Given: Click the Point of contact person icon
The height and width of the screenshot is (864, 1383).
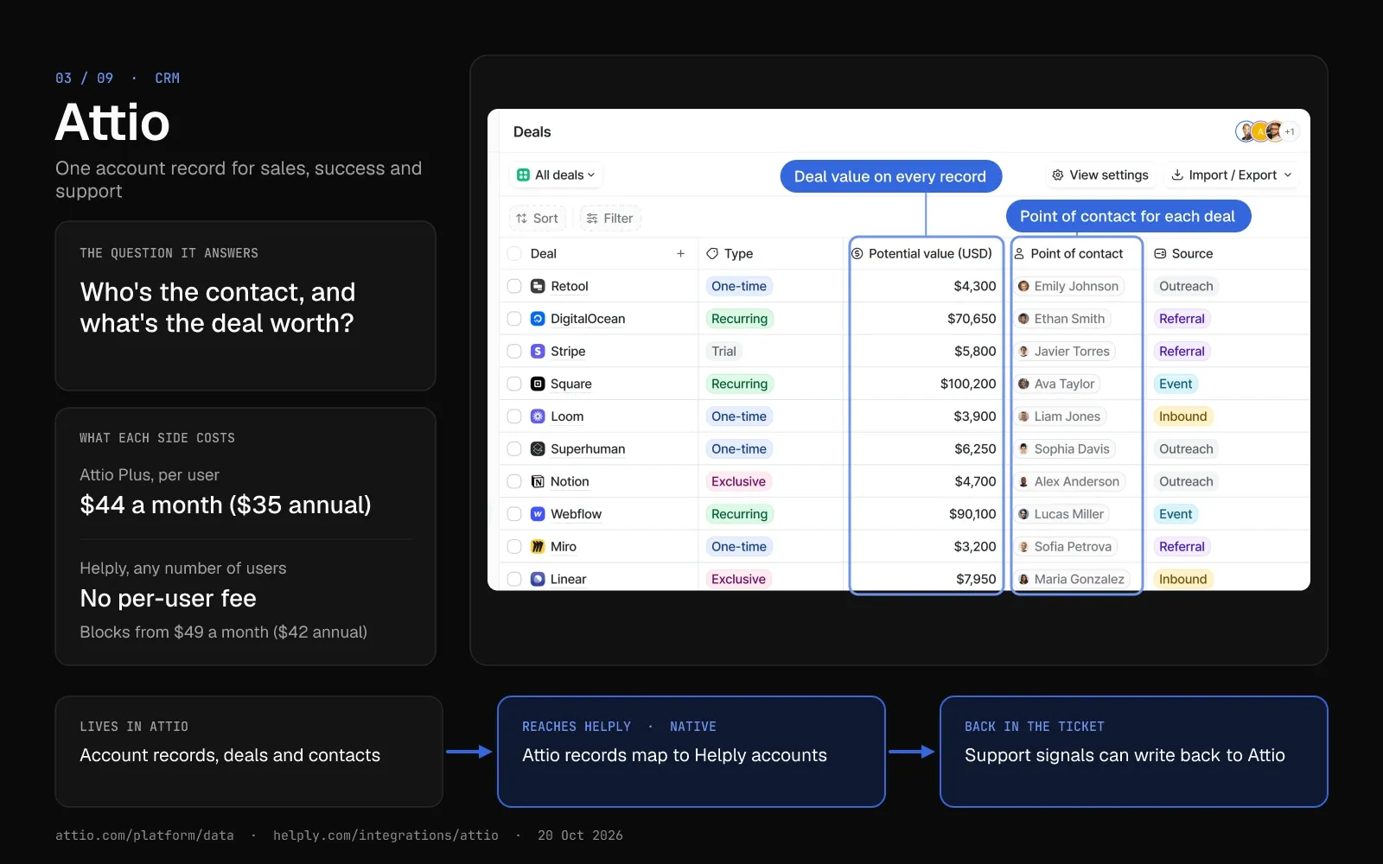Looking at the screenshot, I should (x=1019, y=253).
